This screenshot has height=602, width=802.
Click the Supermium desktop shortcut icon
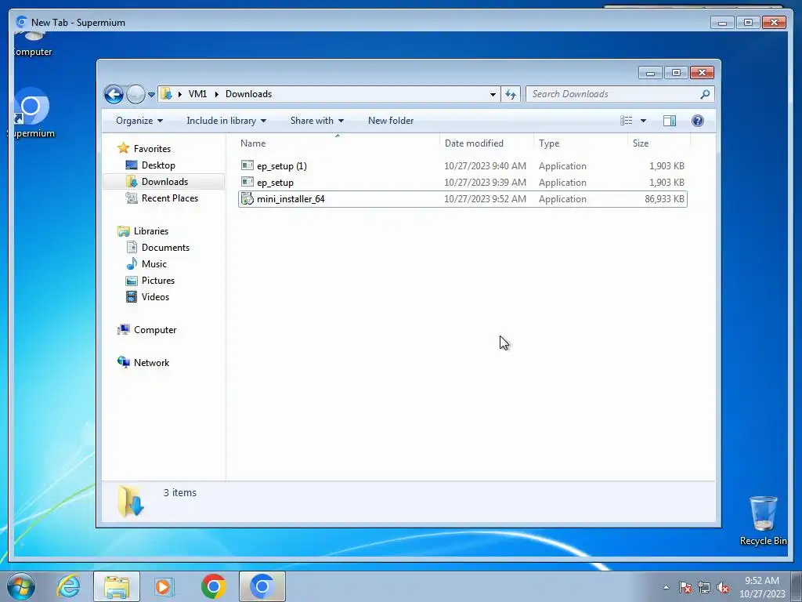tap(31, 107)
